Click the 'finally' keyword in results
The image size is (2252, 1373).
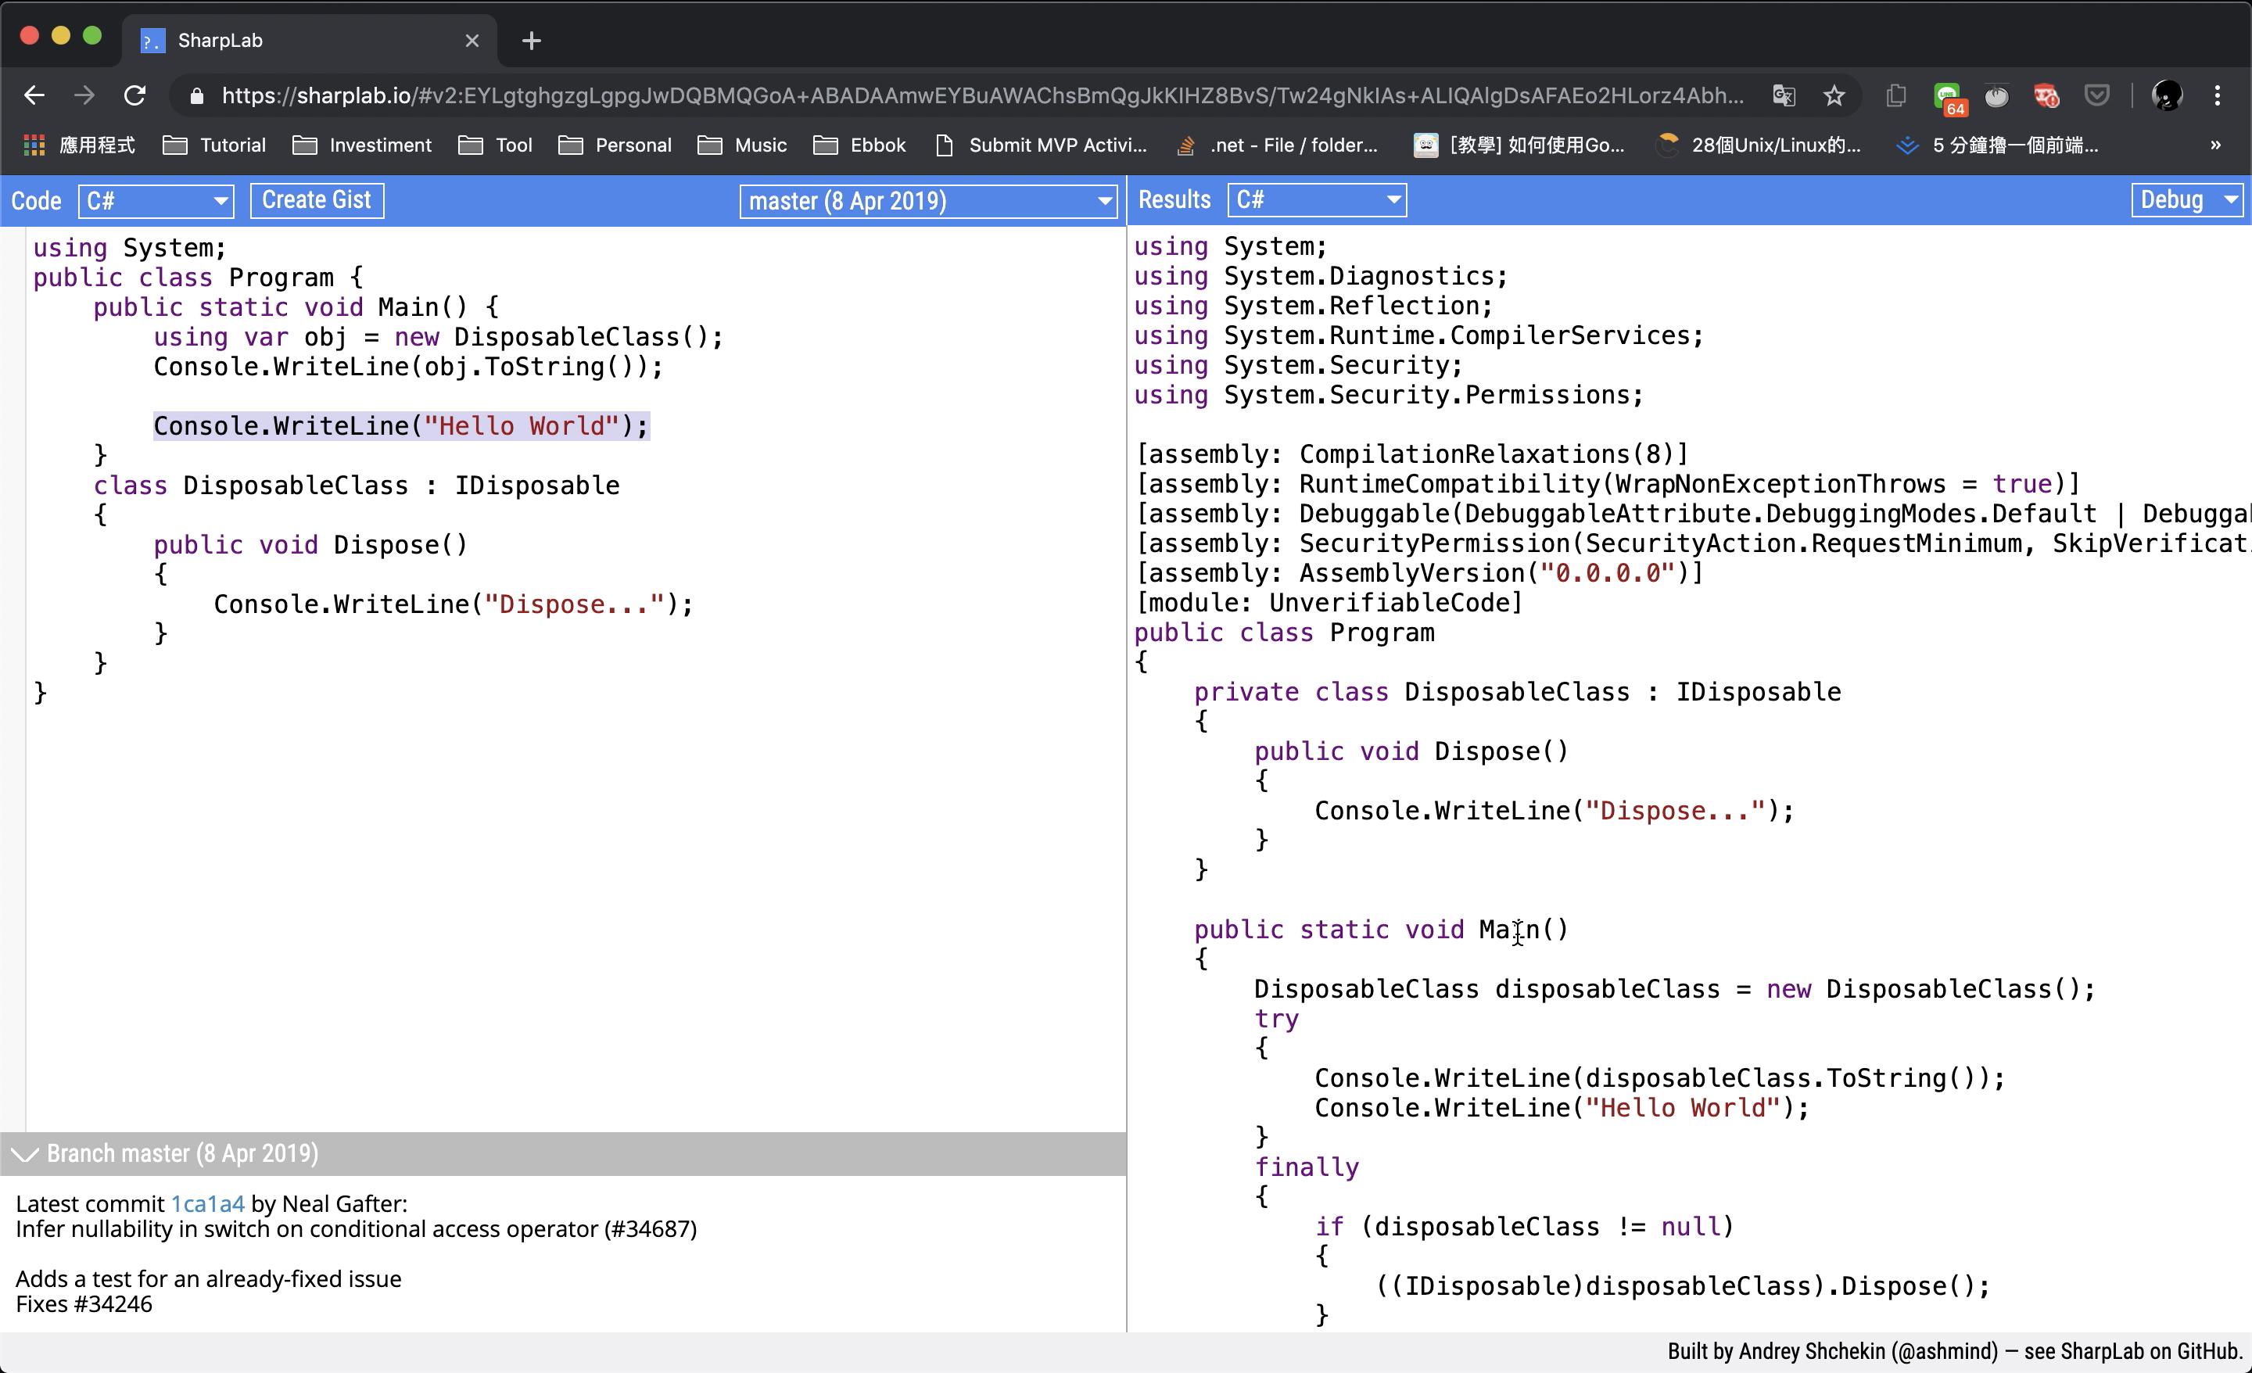tap(1306, 1167)
